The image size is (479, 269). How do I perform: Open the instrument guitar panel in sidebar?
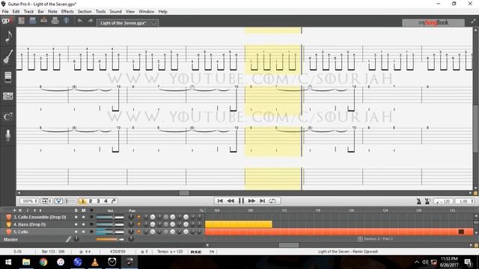[x=8, y=57]
